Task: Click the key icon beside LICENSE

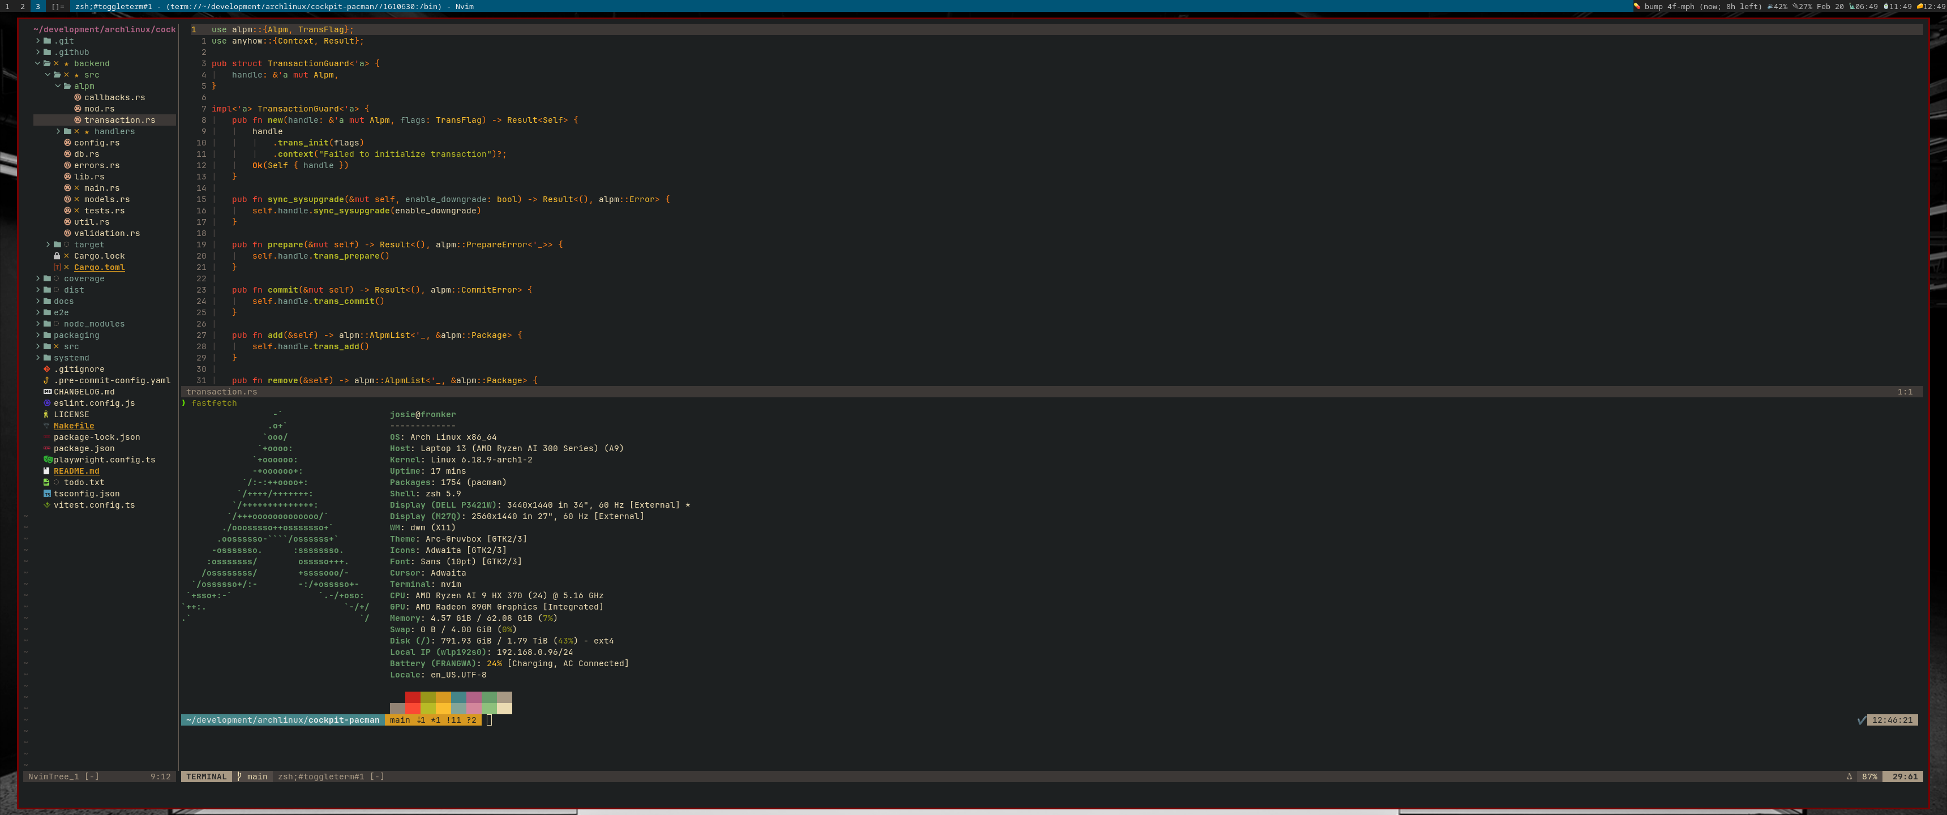Action: pos(47,414)
